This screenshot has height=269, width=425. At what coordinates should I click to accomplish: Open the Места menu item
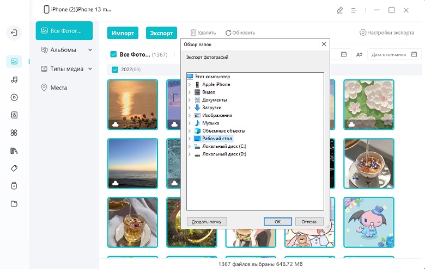tap(54, 87)
